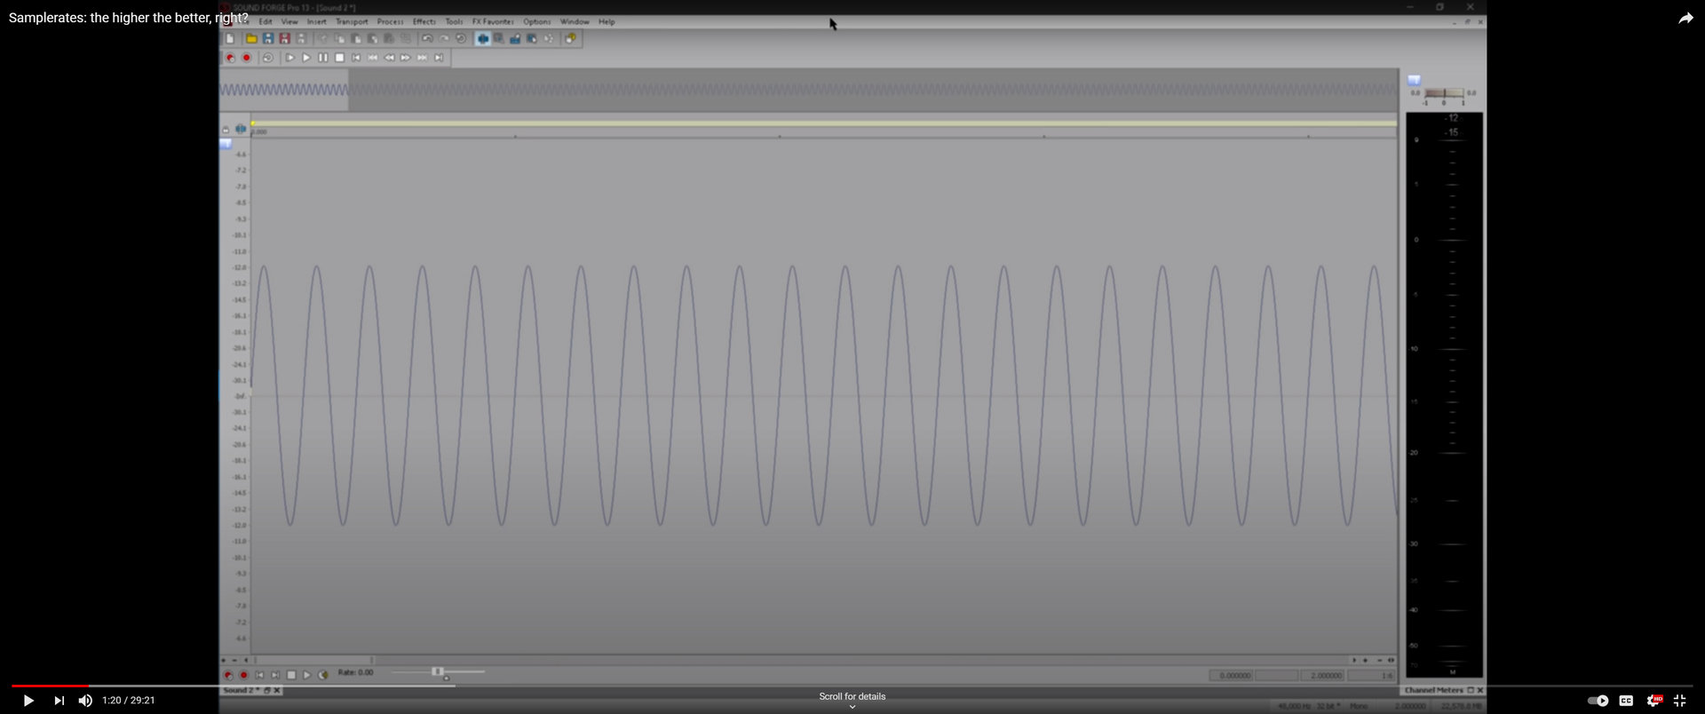Open the Effects menu
This screenshot has width=1705, height=714.
coord(424,21)
